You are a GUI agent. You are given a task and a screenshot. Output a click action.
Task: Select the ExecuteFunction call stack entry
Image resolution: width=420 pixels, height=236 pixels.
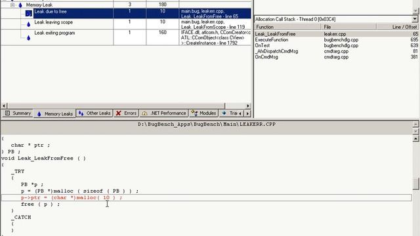(337, 39)
